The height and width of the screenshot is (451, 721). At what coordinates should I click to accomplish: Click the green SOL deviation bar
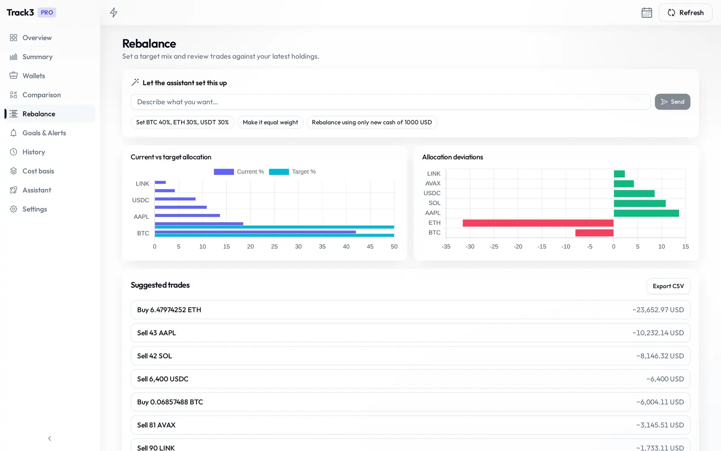coord(640,203)
